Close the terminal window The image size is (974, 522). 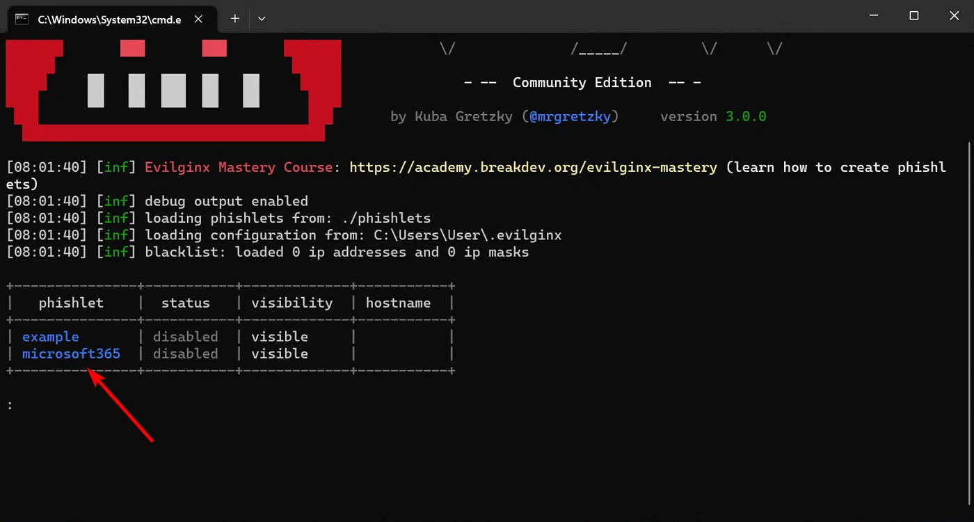pyautogui.click(x=954, y=15)
